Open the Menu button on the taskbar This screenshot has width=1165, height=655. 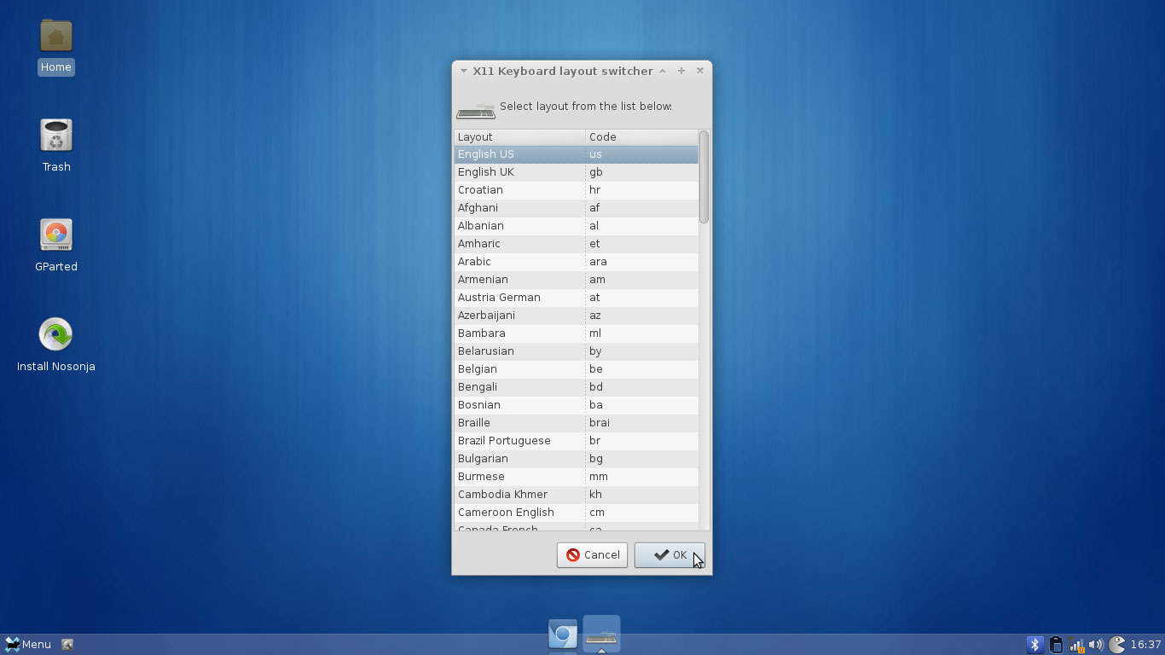pos(28,645)
